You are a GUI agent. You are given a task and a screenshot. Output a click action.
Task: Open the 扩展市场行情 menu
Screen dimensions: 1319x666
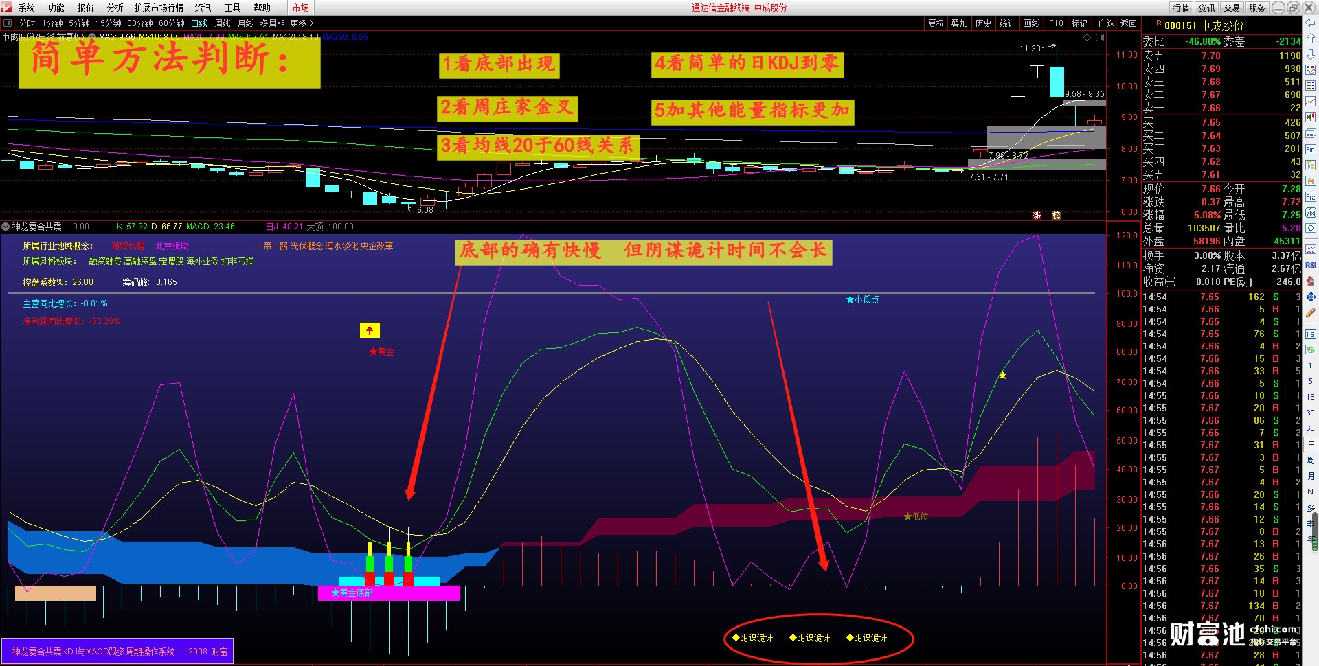coord(159,8)
